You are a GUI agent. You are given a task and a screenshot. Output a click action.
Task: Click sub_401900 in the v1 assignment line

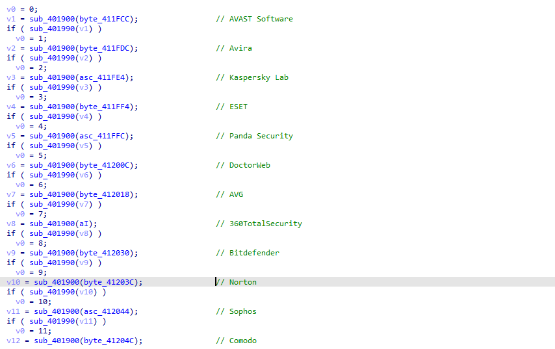coord(52,19)
